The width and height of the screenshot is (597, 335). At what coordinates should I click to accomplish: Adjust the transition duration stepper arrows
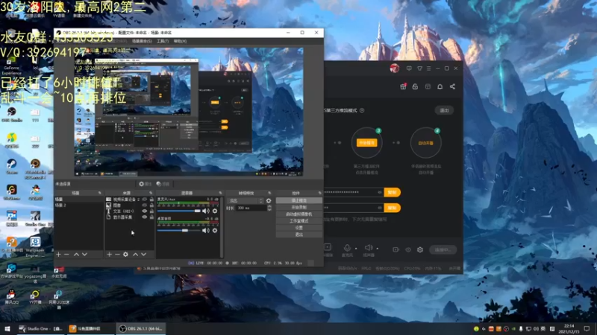(x=269, y=208)
